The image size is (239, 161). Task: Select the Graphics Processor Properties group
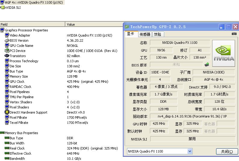(26, 30)
